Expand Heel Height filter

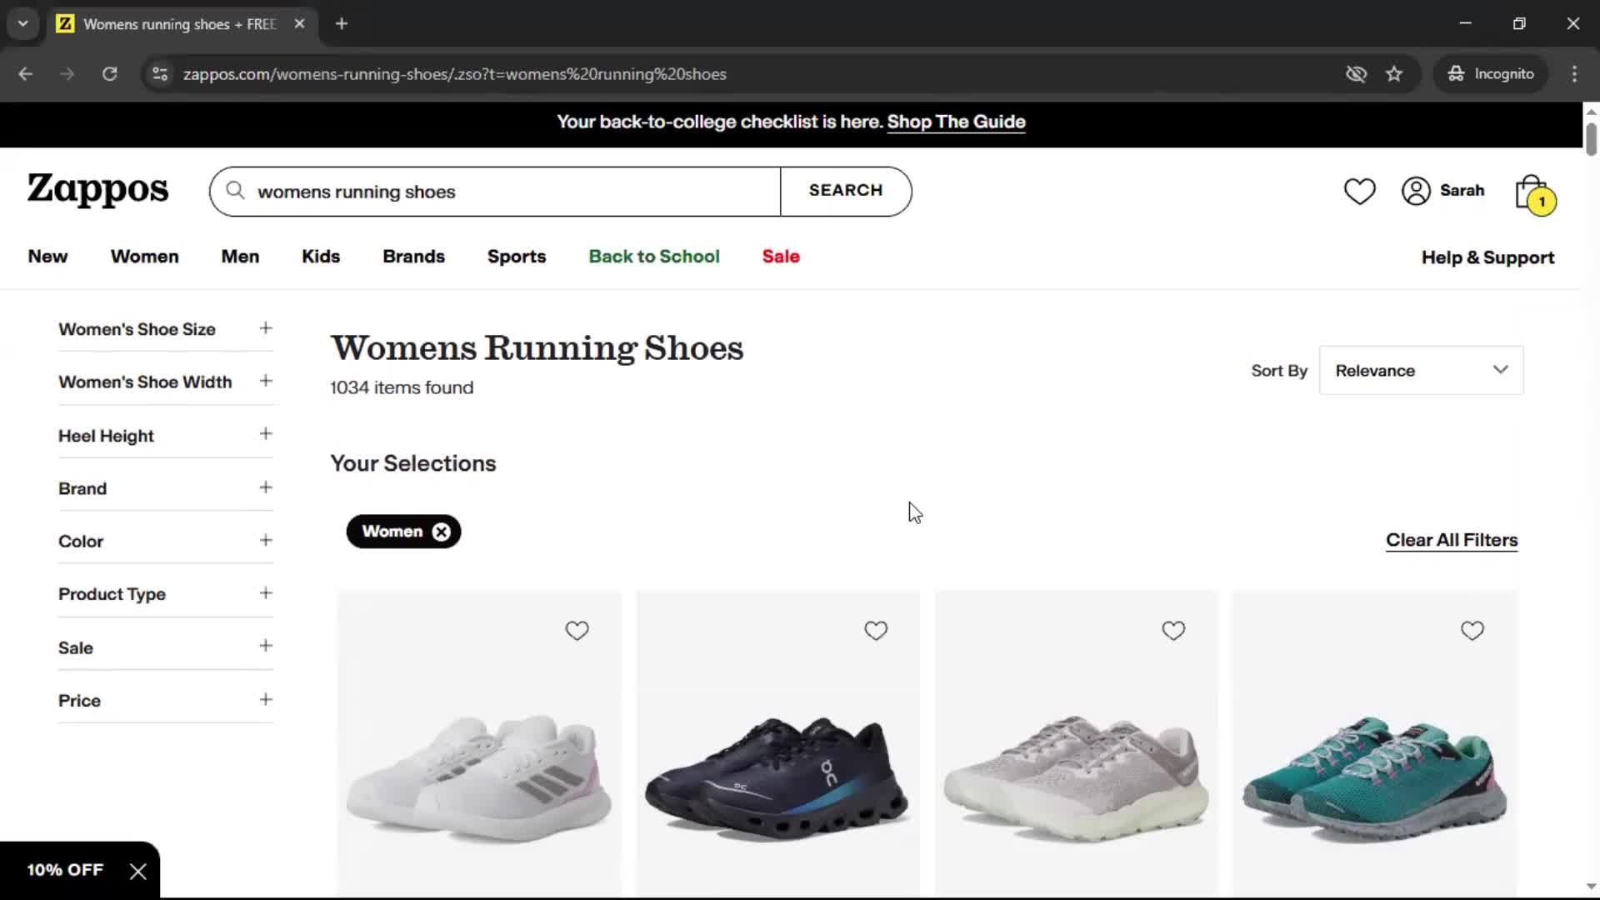(166, 435)
